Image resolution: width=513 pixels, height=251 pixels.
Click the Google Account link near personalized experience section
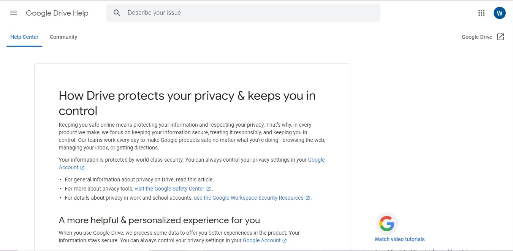click(261, 240)
